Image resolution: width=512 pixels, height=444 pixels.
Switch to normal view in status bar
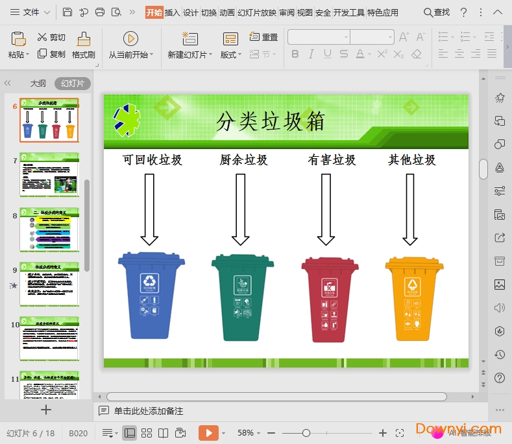(x=130, y=433)
